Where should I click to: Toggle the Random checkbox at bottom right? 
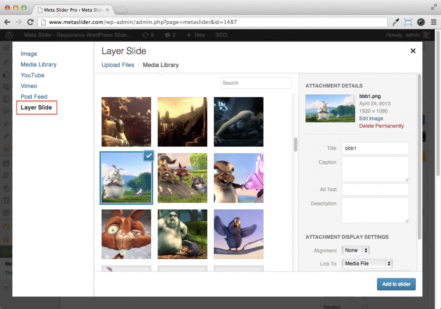(364, 307)
